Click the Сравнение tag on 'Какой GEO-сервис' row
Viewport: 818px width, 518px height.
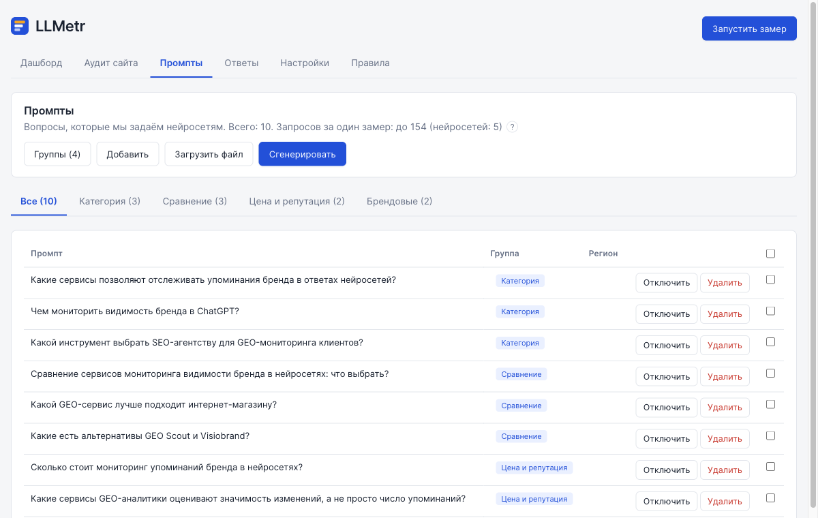521,406
